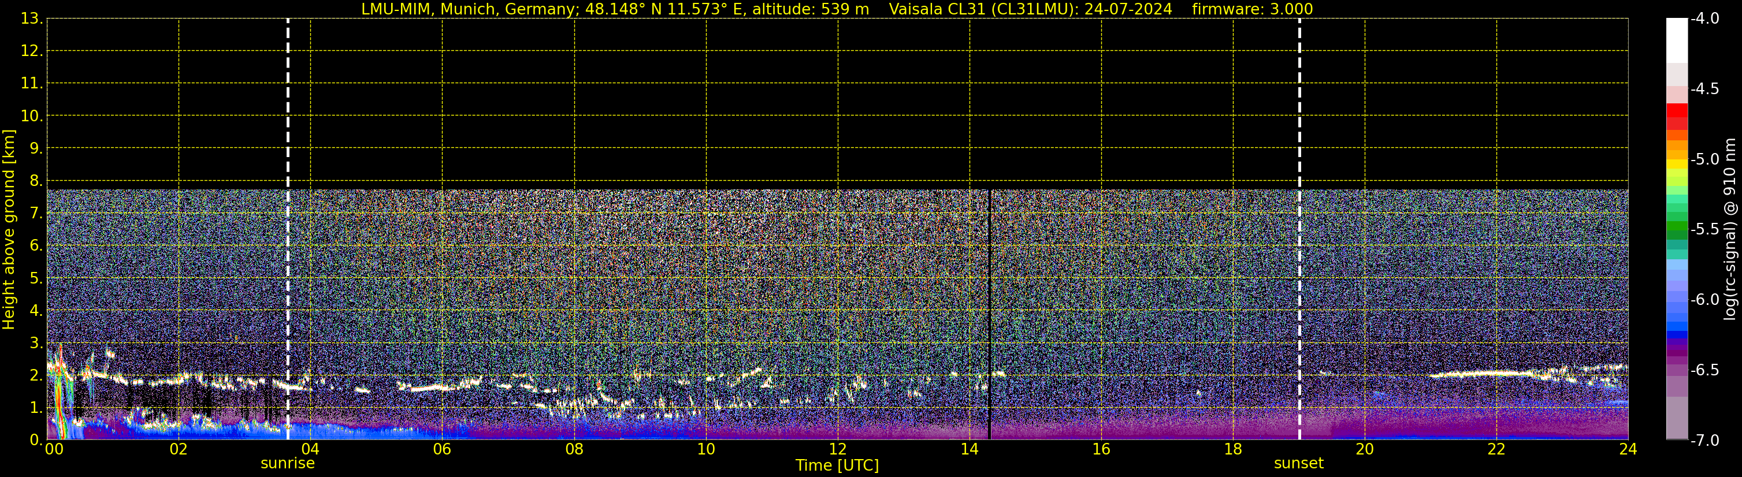The height and width of the screenshot is (477, 1742).
Task: Click the x-axis tick label '04'
Action: click(x=310, y=449)
